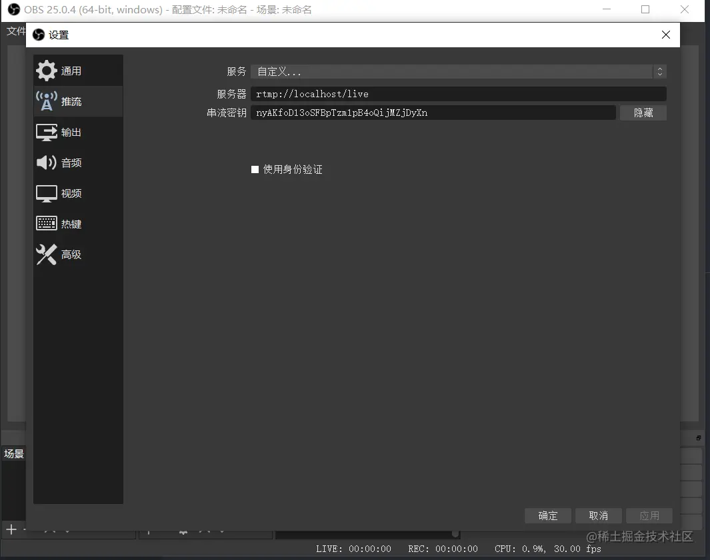Switch to 通用 settings tab label
This screenshot has width=710, height=560.
point(71,71)
